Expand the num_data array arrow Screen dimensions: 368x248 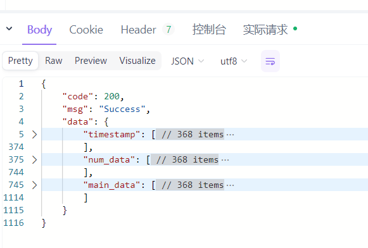pos(34,159)
